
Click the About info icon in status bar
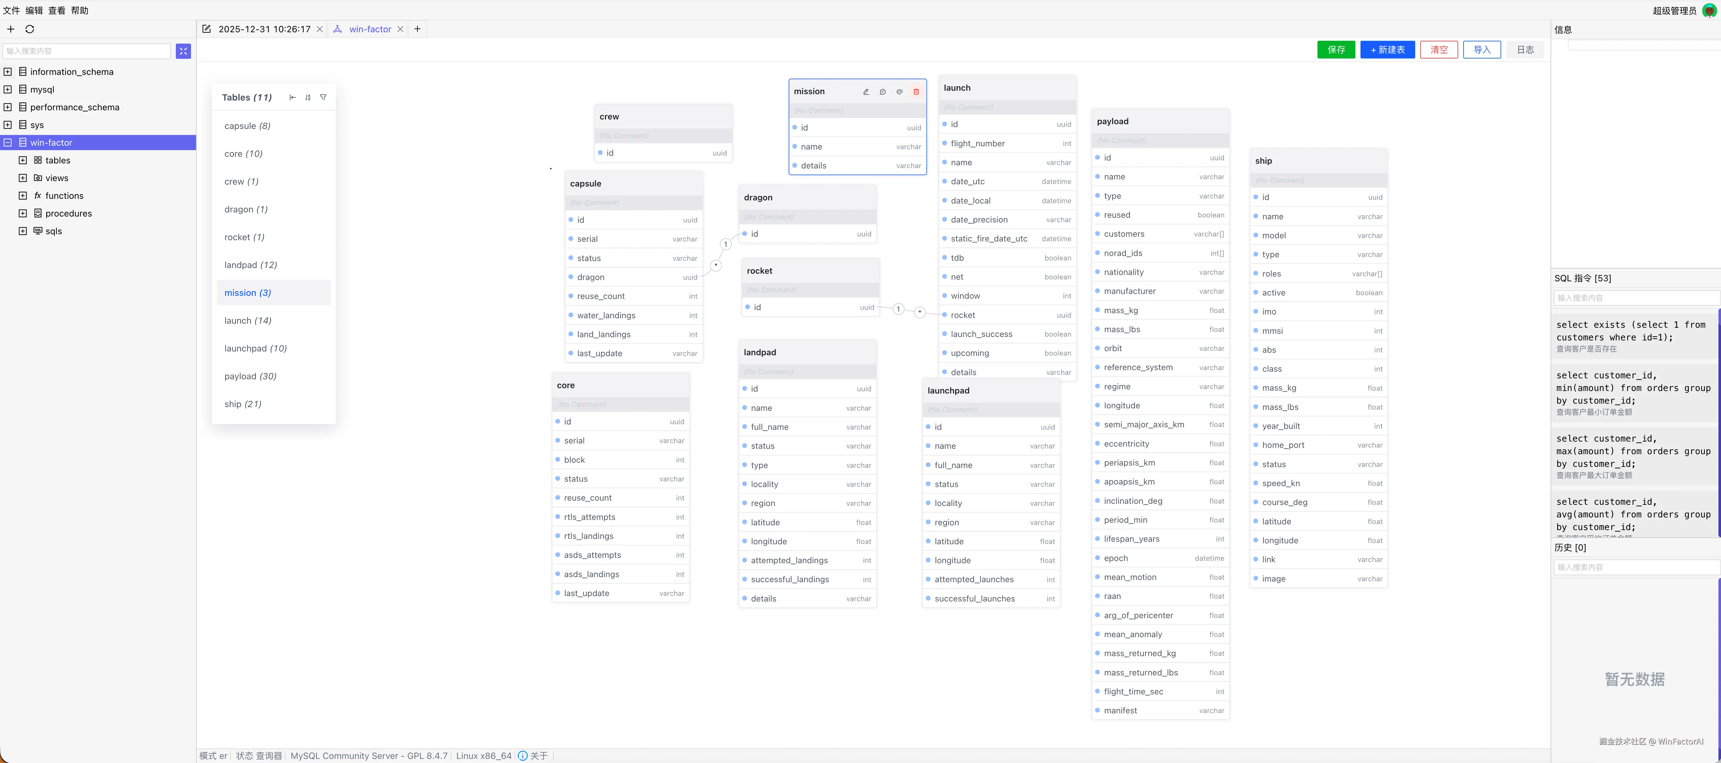coord(522,756)
